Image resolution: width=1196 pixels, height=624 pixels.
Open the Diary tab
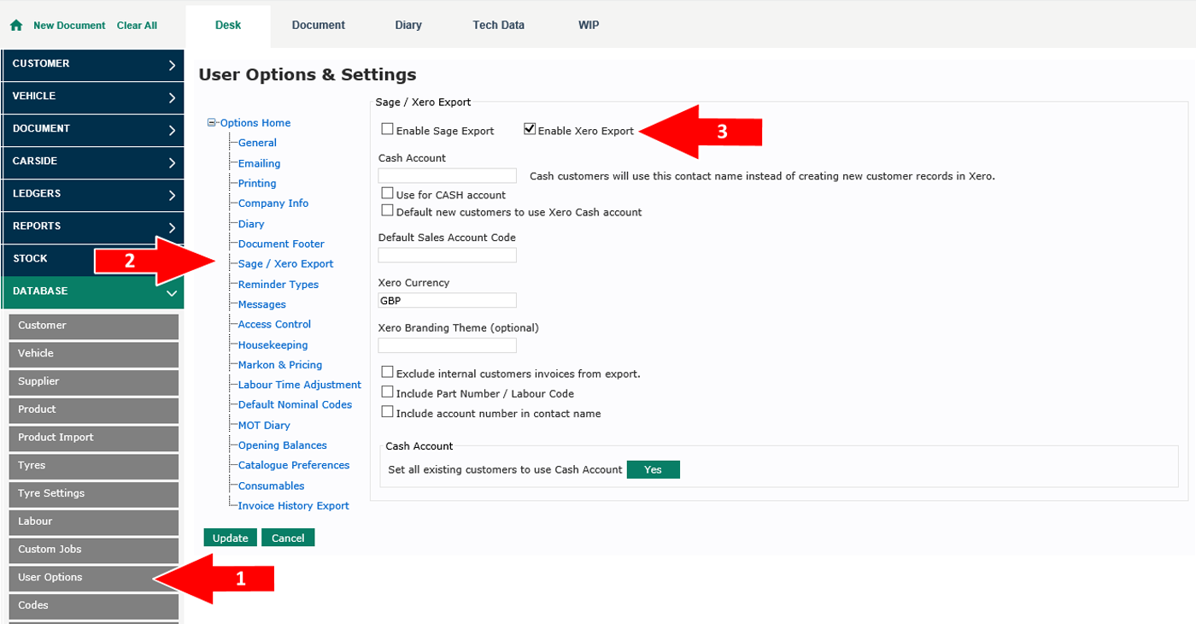coord(408,26)
